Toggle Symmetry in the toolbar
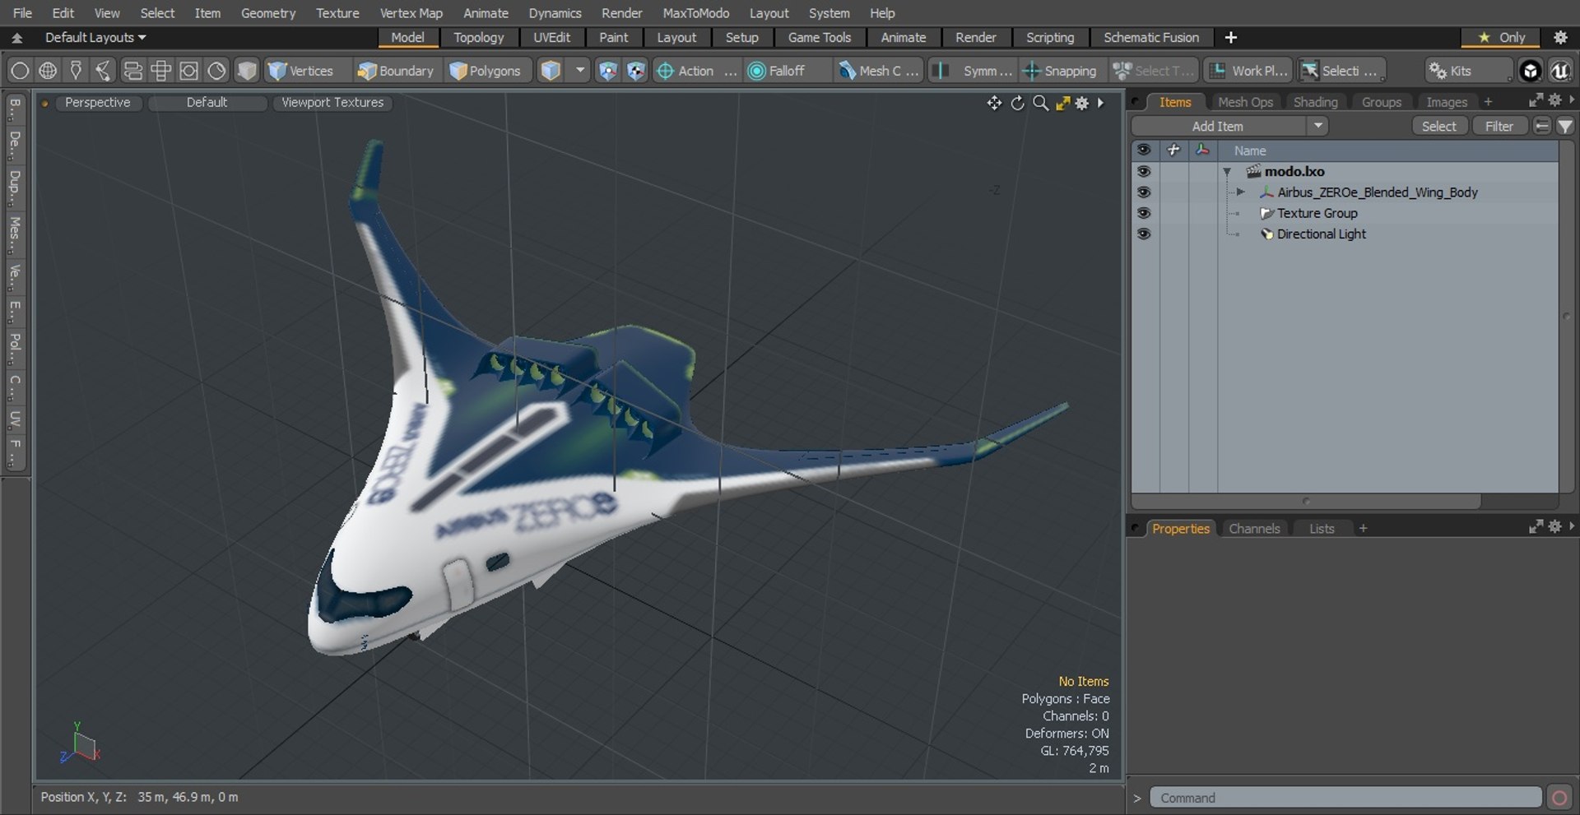1580x815 pixels. pos(974,71)
